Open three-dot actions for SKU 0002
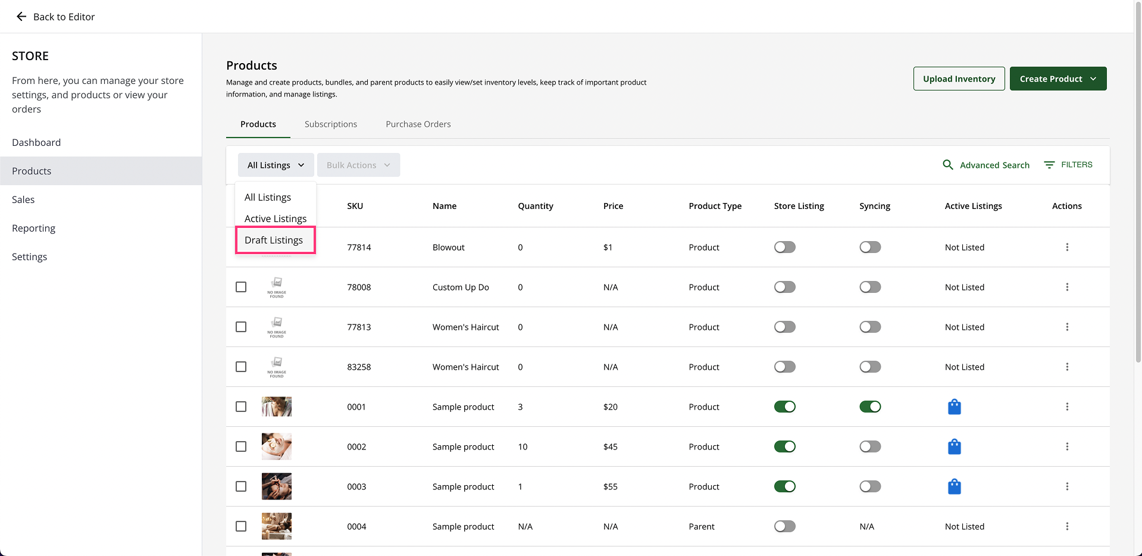1142x556 pixels. (x=1067, y=446)
